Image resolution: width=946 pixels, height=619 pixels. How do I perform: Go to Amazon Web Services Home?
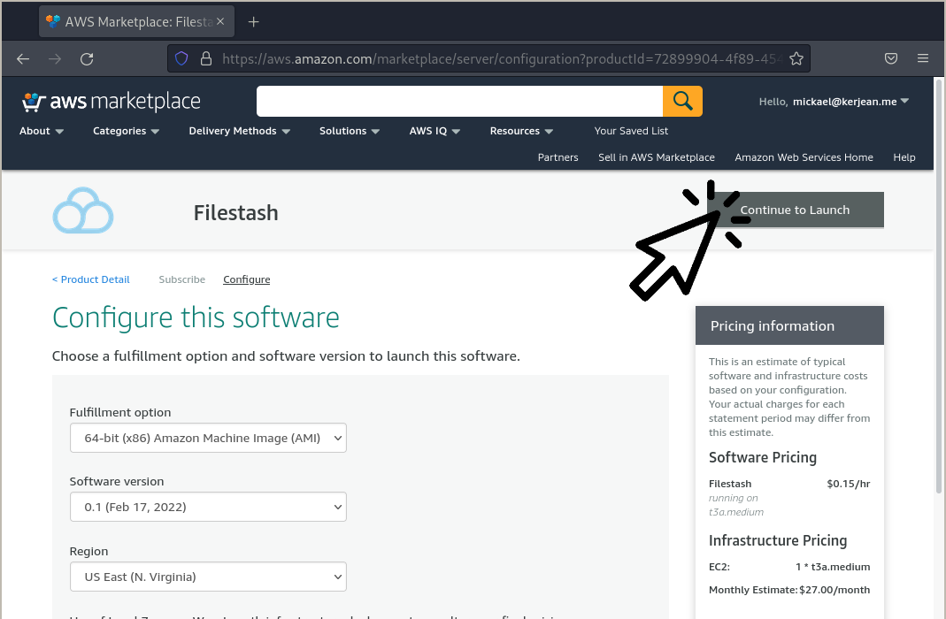point(804,157)
